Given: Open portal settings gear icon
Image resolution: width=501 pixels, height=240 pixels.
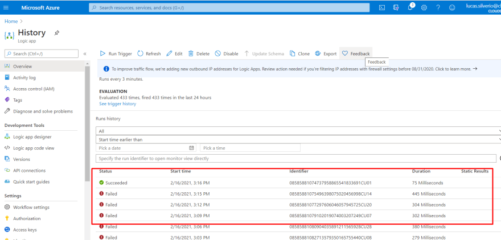Looking at the screenshot, I should tap(424, 7).
